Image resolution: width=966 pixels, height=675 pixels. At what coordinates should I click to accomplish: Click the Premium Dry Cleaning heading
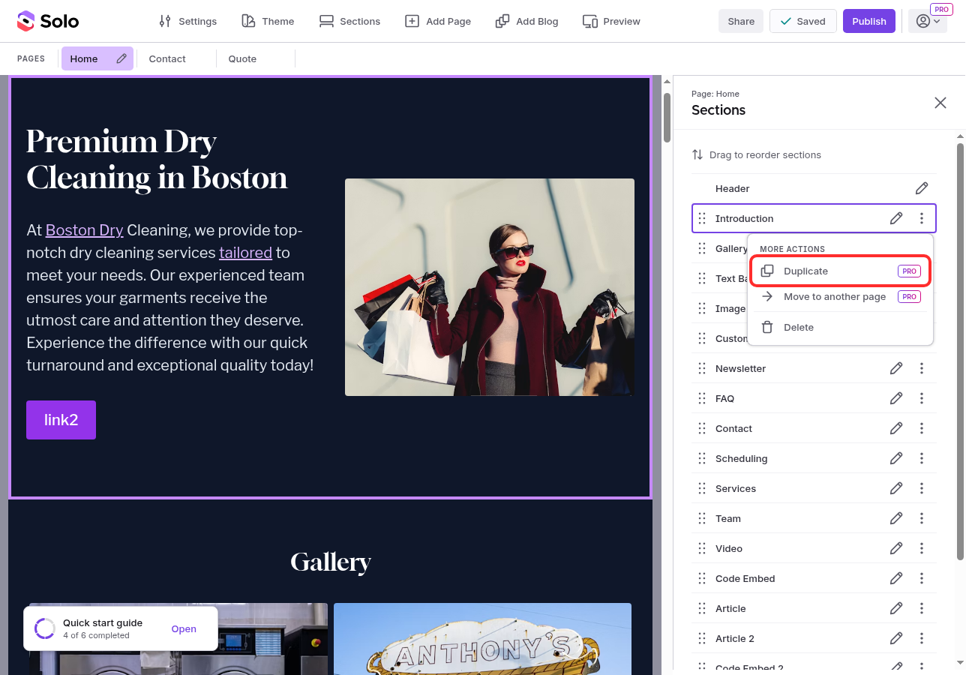pos(157,160)
